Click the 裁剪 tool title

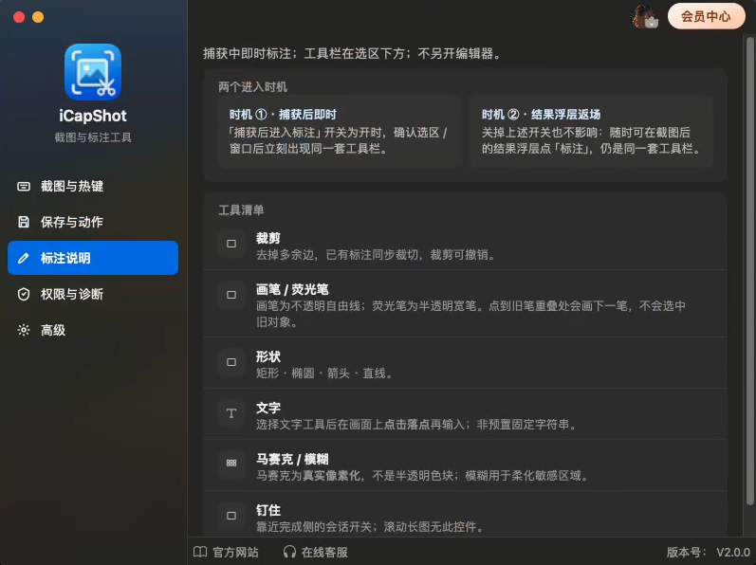click(268, 239)
